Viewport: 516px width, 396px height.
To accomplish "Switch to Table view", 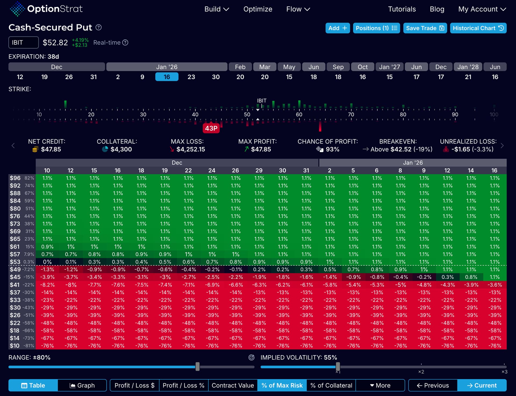I will (x=33, y=385).
